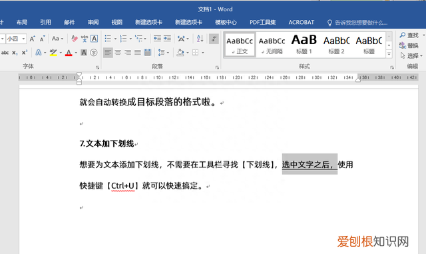Viewport: 426px width, 254px height.
Task: Apply the 标题 1 style
Action: (304, 45)
